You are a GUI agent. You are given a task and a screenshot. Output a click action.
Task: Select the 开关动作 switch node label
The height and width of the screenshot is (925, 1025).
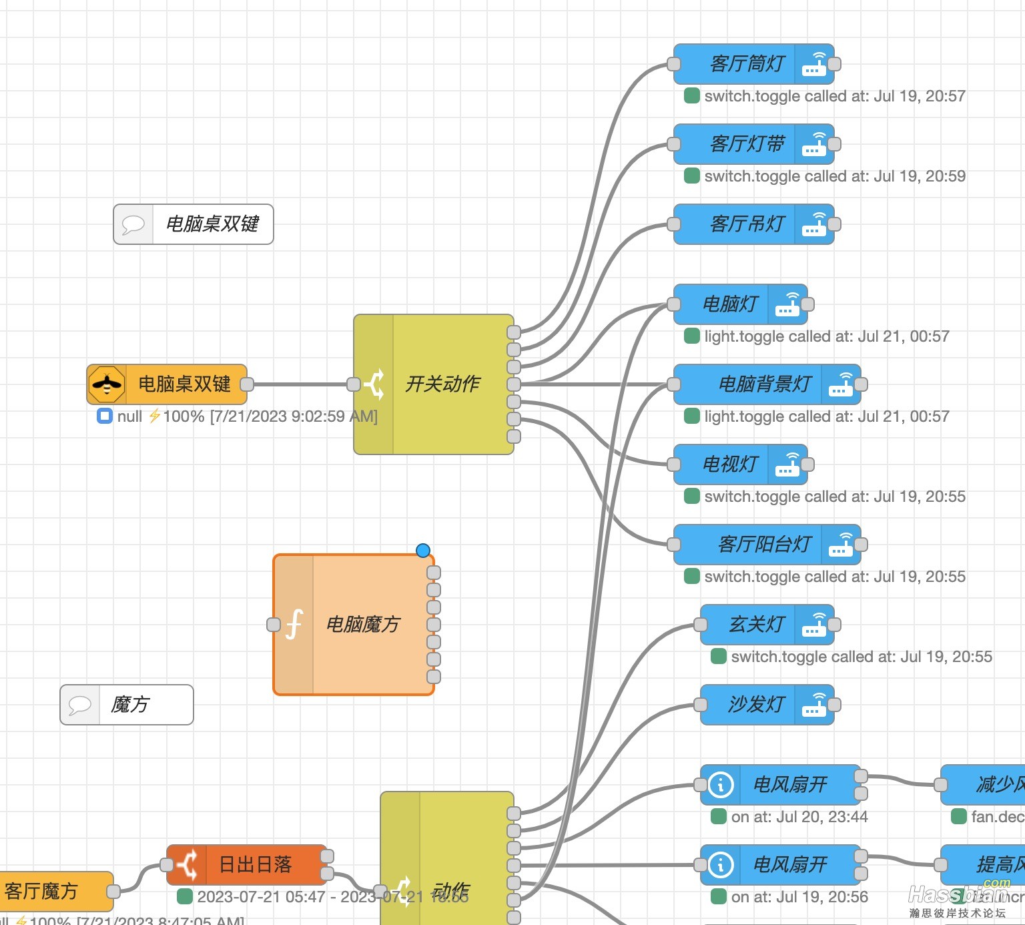click(443, 384)
